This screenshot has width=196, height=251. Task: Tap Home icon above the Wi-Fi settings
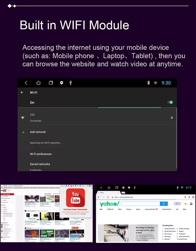point(38,83)
